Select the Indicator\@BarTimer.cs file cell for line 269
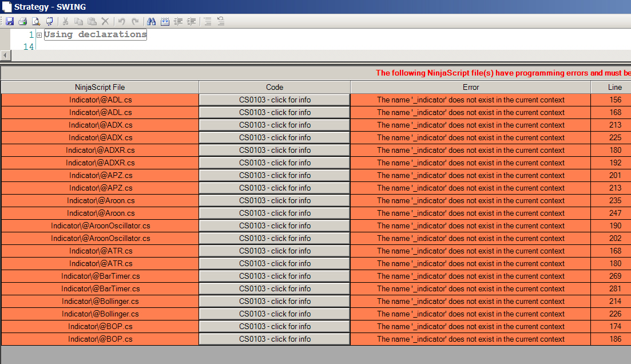Screen dimensions: 631x364 [100, 276]
